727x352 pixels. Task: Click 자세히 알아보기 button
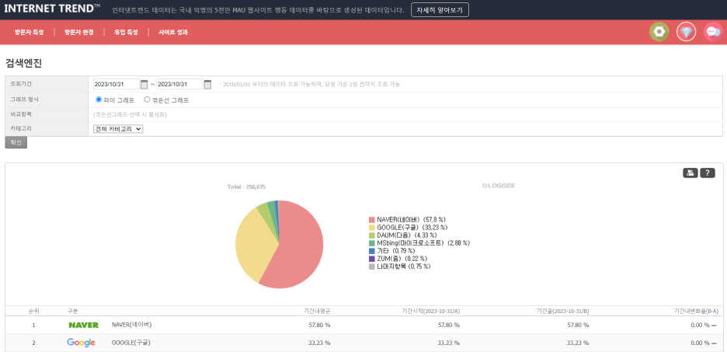(440, 10)
